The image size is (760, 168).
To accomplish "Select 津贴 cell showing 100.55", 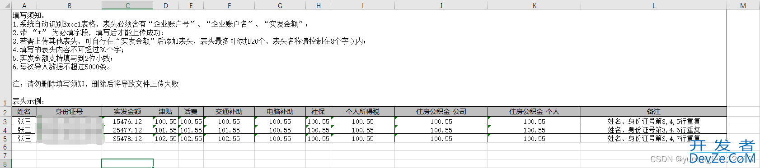I will tap(166, 122).
